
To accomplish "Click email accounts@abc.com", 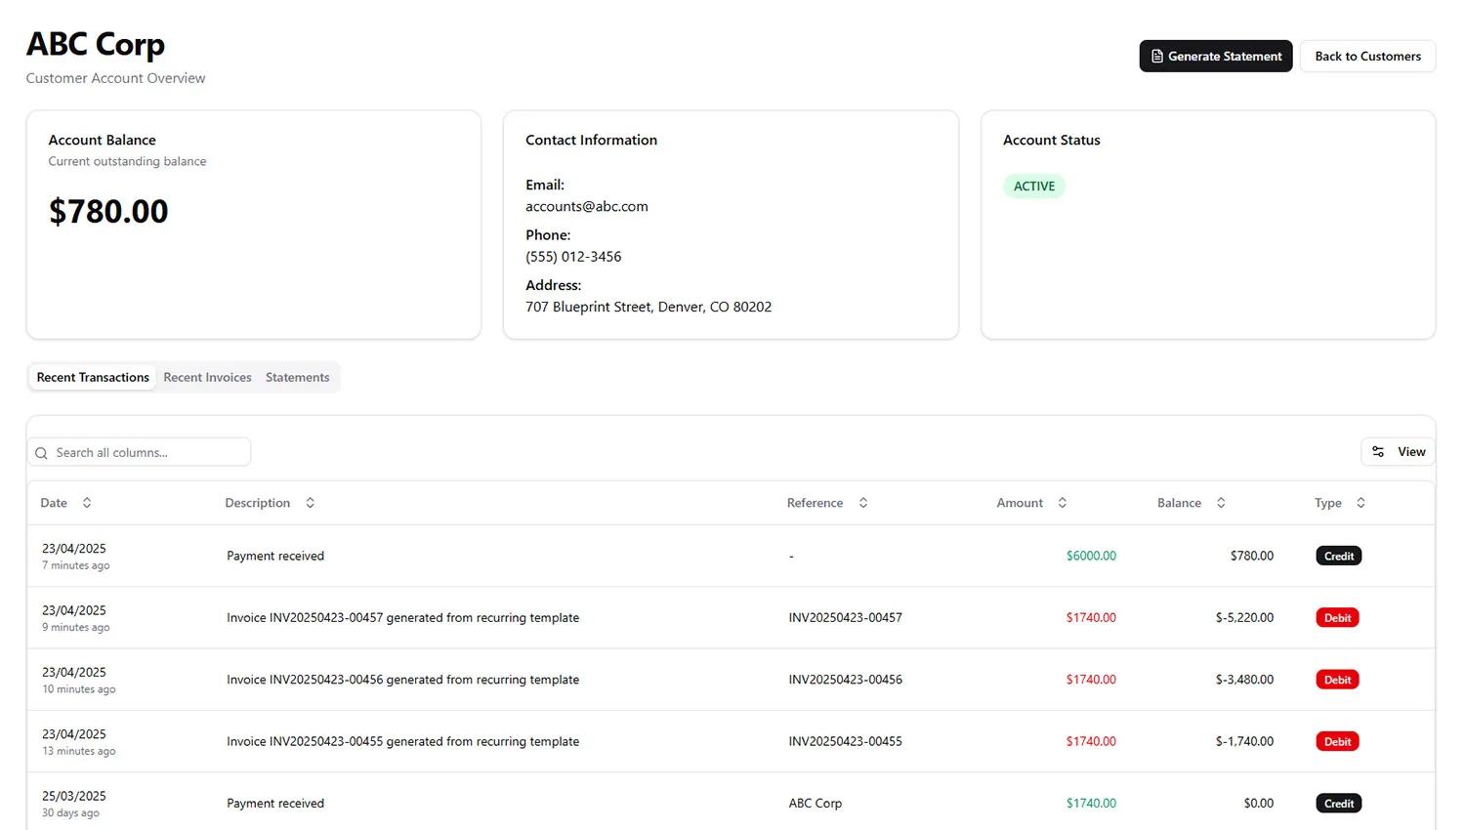I will pos(587,207).
